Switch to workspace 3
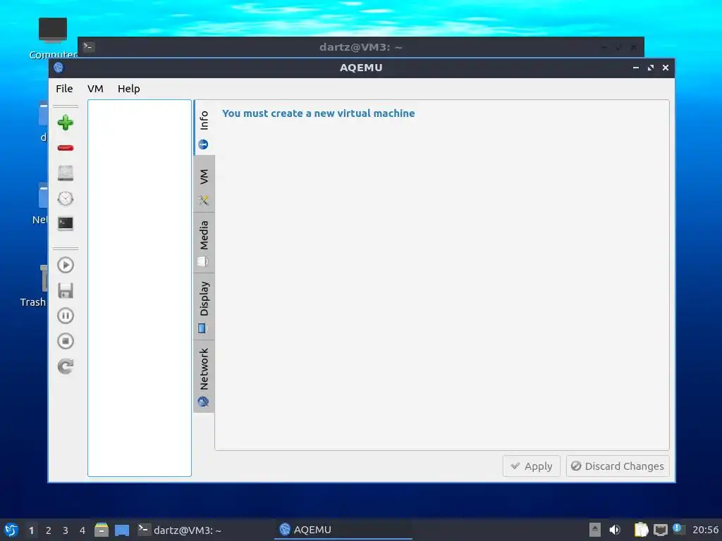The height and width of the screenshot is (541, 722). click(x=66, y=530)
